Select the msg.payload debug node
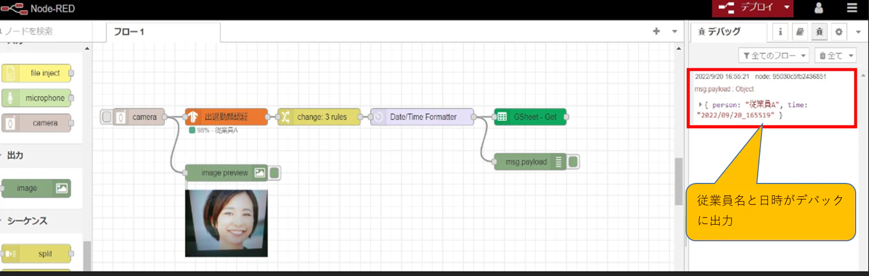The height and width of the screenshot is (276, 869). (x=529, y=162)
